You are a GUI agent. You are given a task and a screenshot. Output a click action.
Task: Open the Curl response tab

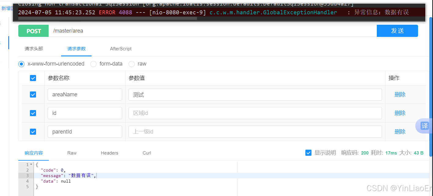(x=147, y=153)
